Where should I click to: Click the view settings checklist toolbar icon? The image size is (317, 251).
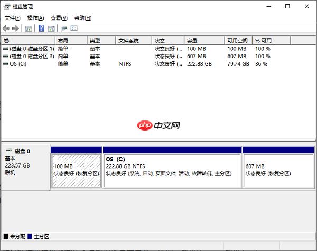pos(74,28)
